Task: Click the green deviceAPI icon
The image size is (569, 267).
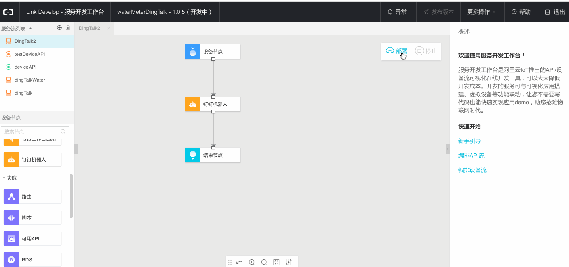Action: pyautogui.click(x=8, y=67)
